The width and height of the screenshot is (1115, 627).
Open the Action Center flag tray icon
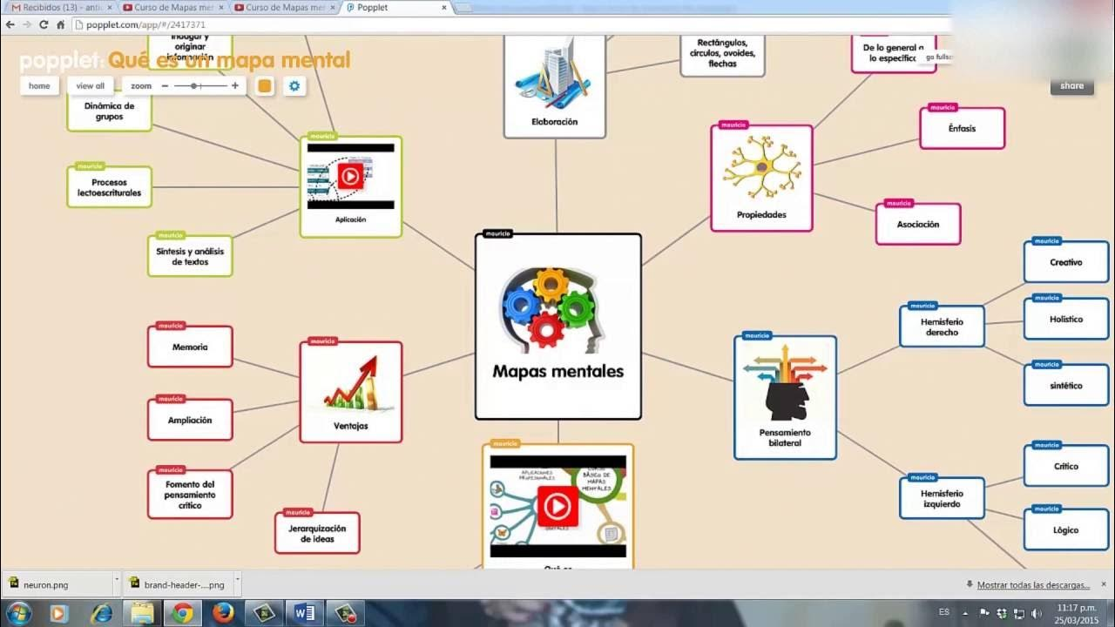pos(983,613)
